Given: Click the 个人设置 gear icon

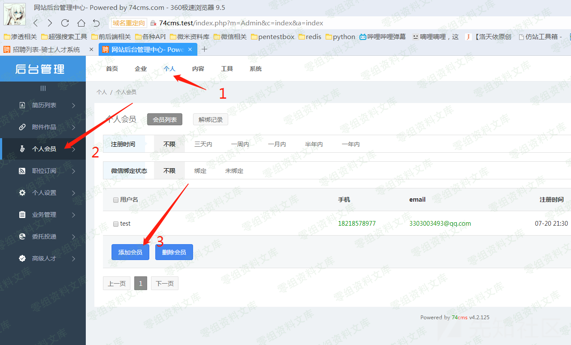Looking at the screenshot, I should tap(22, 193).
